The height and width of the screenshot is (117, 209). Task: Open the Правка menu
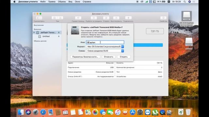click(52, 2)
